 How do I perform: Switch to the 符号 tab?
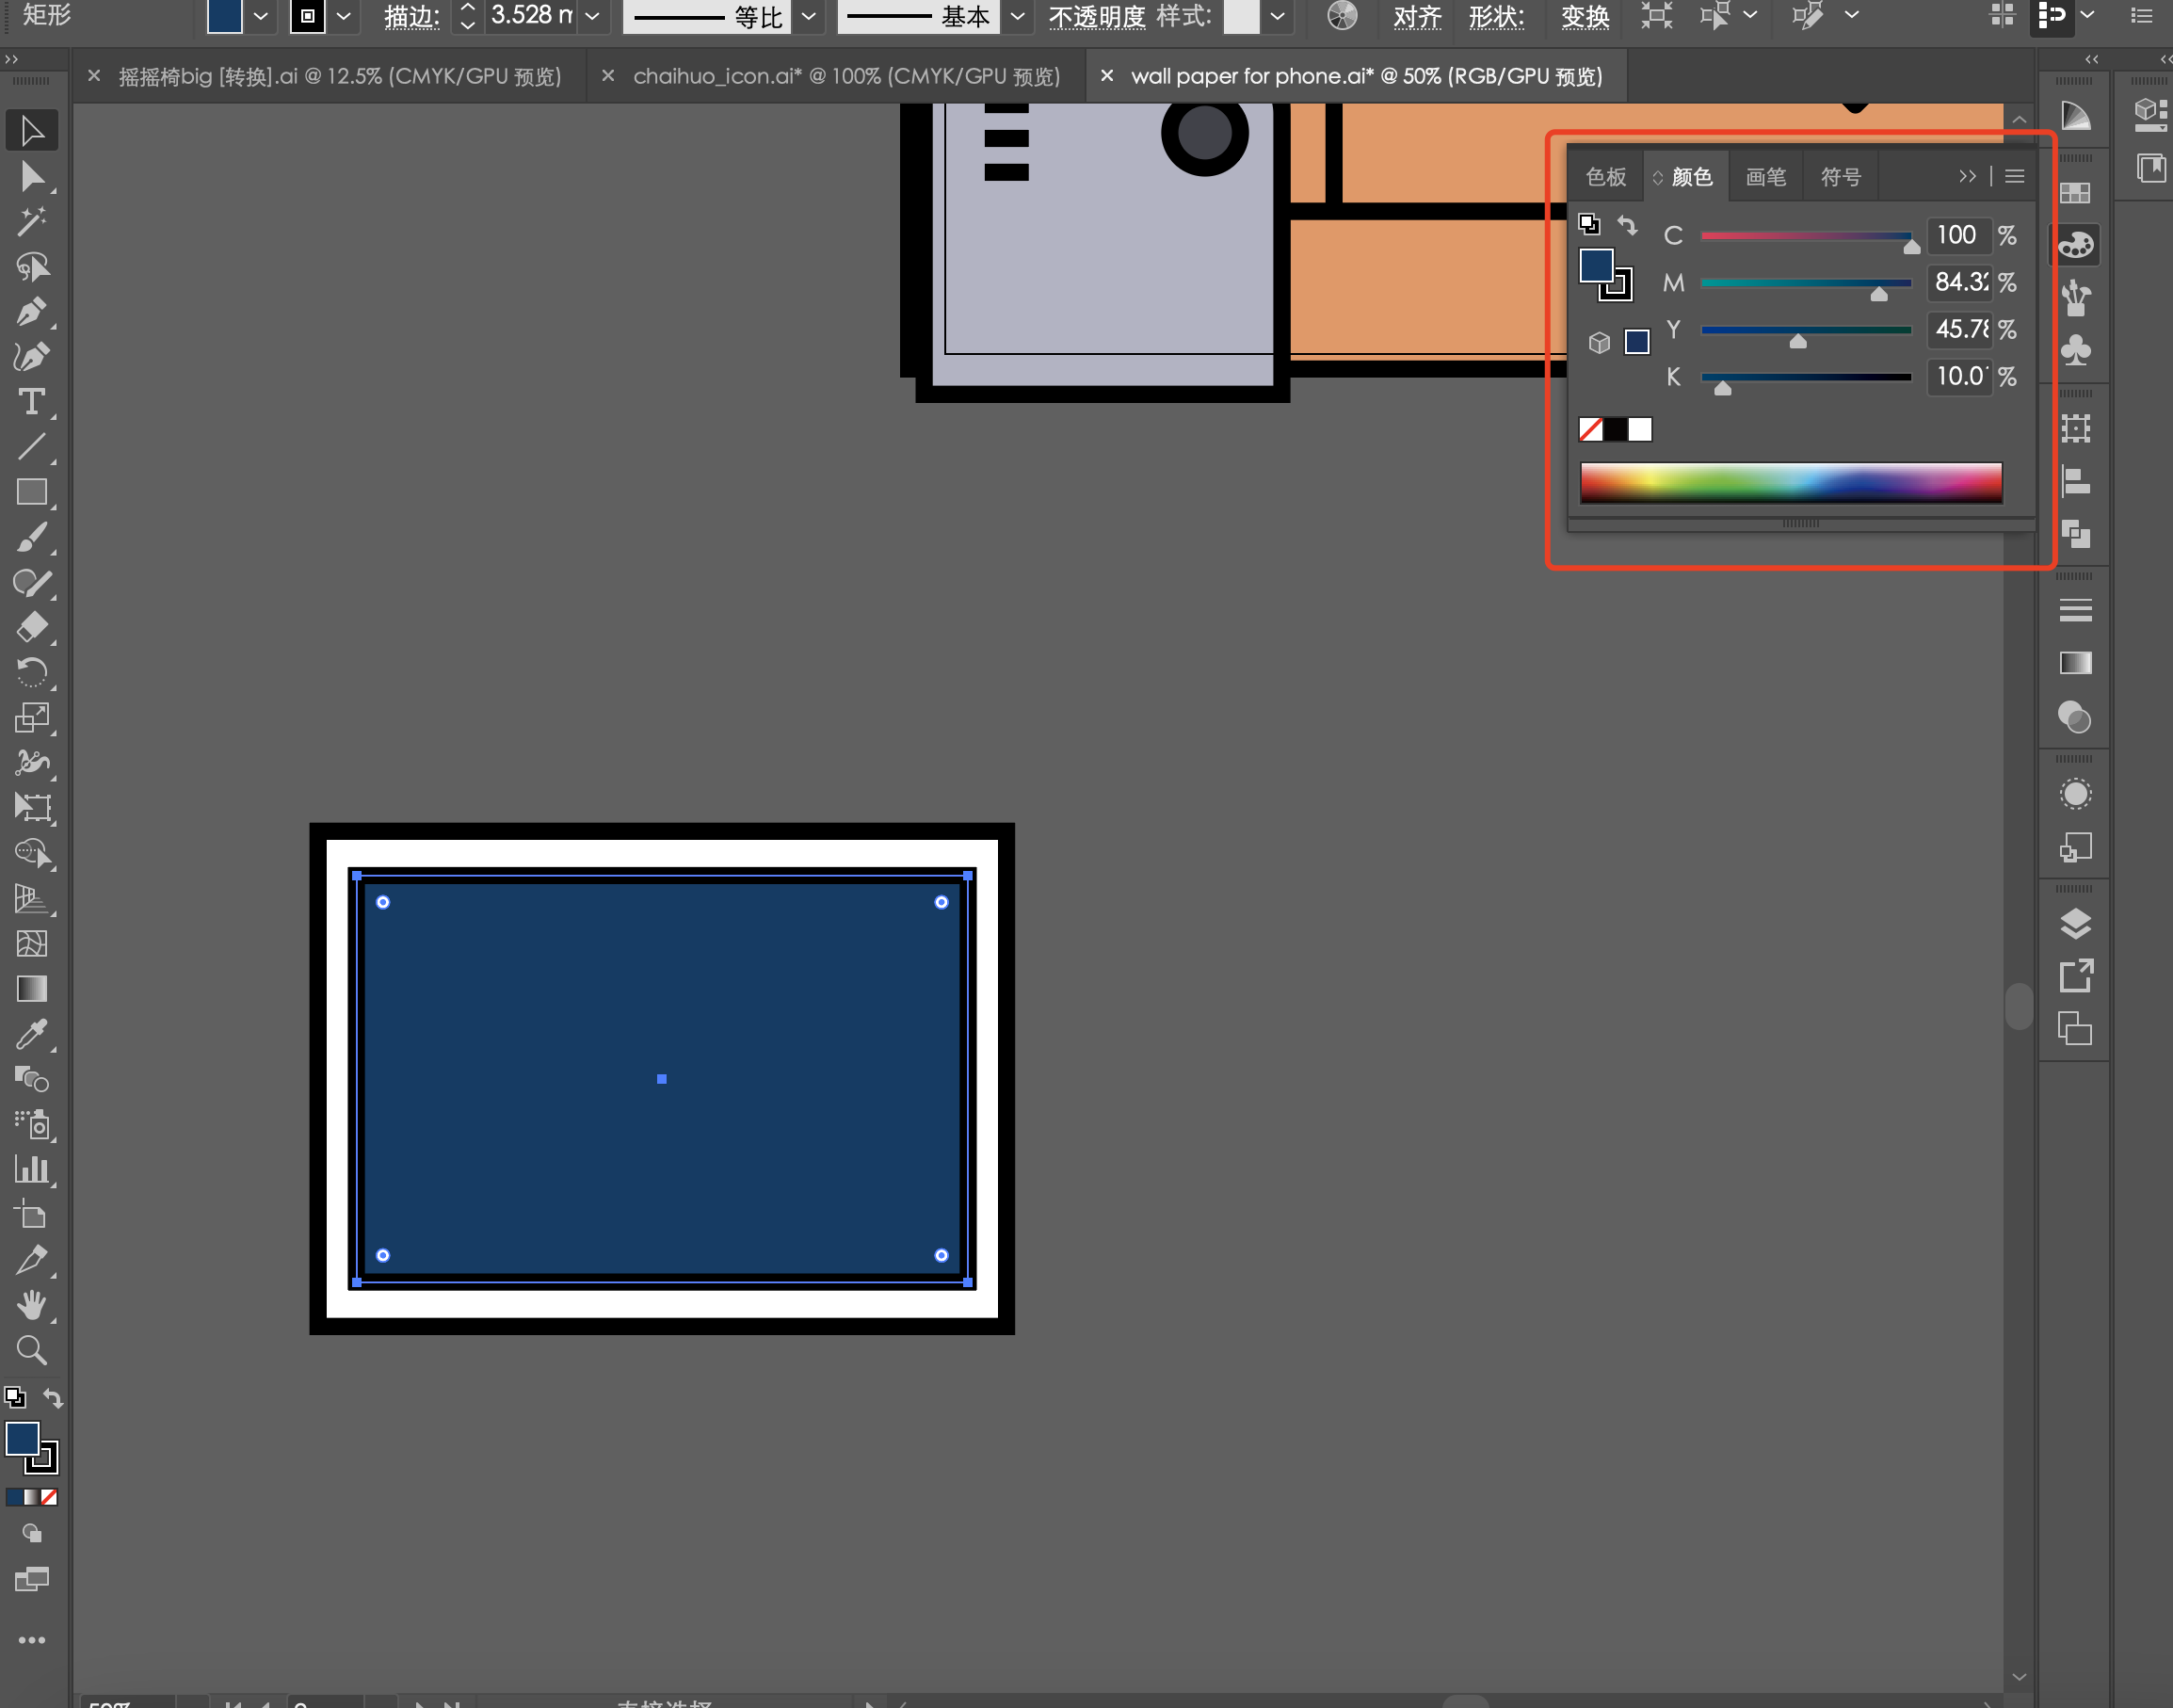pyautogui.click(x=1840, y=177)
